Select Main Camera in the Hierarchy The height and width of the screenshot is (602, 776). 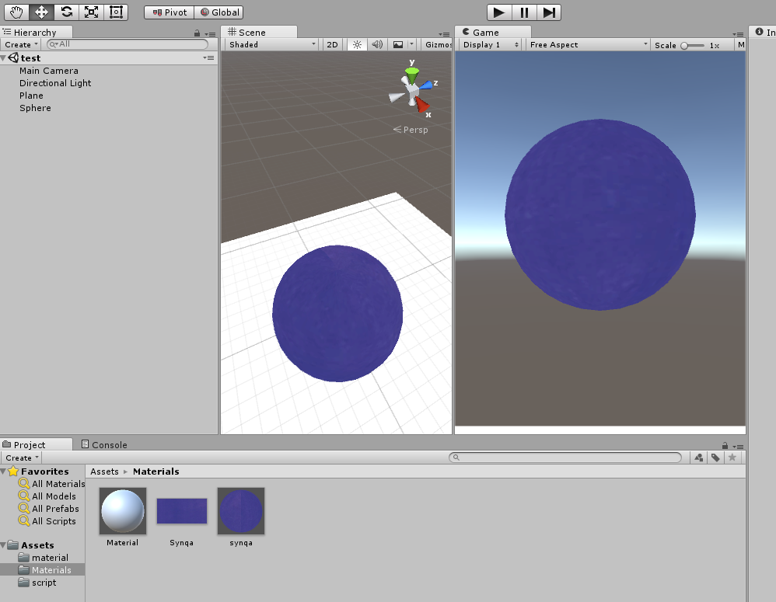(48, 71)
